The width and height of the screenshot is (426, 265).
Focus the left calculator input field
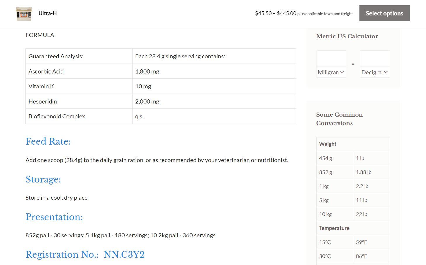point(331,59)
